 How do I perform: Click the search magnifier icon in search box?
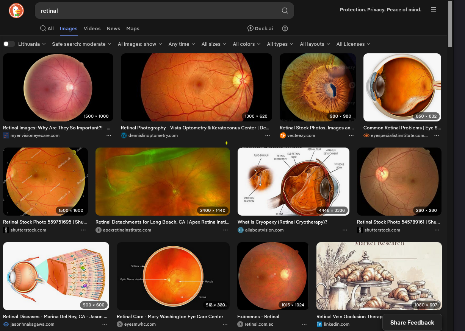285,11
